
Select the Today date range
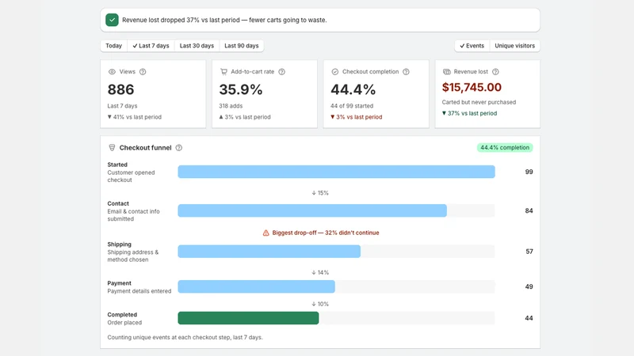[x=113, y=46]
